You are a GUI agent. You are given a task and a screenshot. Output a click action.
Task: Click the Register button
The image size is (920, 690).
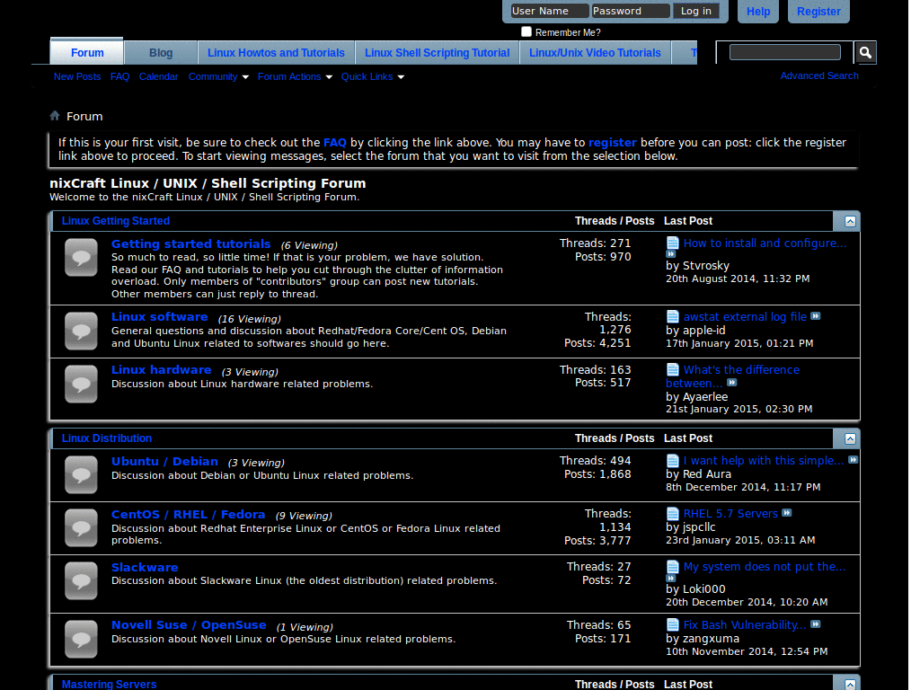(x=818, y=11)
